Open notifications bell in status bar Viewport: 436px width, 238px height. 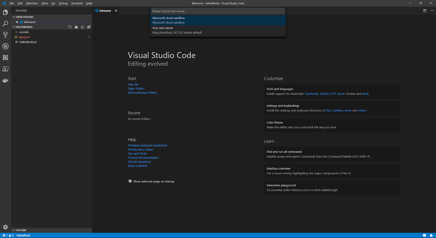[x=431, y=236]
